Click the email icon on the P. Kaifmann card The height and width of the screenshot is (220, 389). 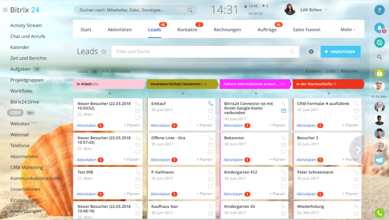pos(210,179)
